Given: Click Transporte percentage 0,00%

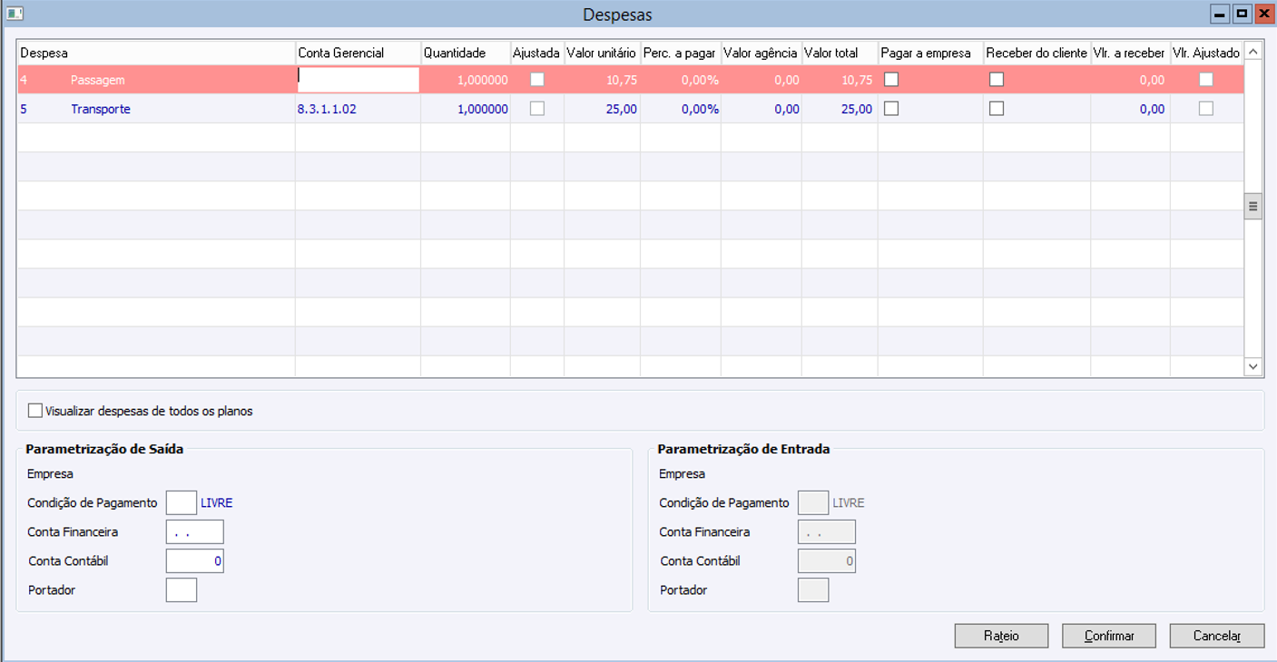Looking at the screenshot, I should point(700,109).
